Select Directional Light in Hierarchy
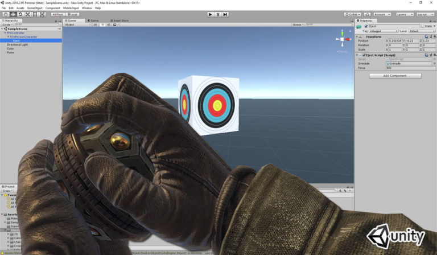Image resolution: width=437 pixels, height=255 pixels. 17,44
